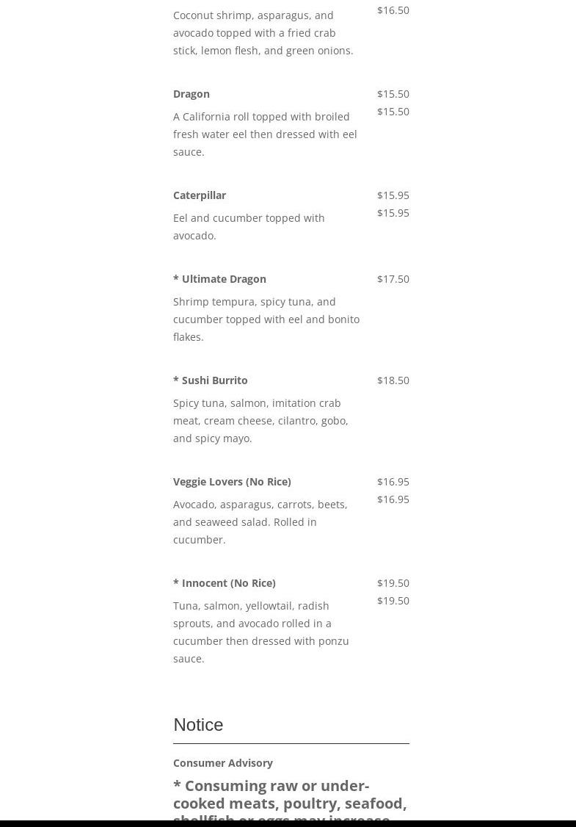Click the Consumer Advisory label

coord(223,762)
